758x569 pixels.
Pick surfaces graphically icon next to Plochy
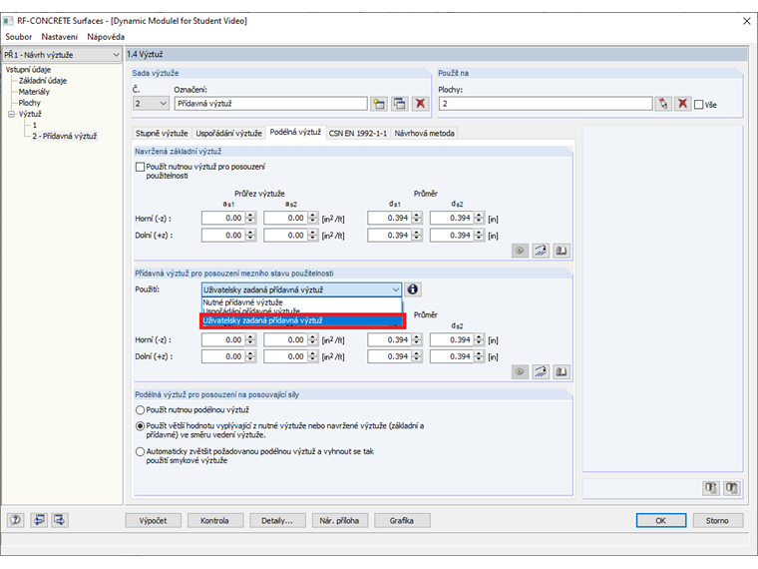[x=663, y=104]
